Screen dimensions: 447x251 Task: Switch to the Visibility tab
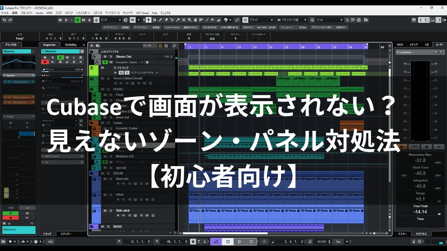point(70,45)
